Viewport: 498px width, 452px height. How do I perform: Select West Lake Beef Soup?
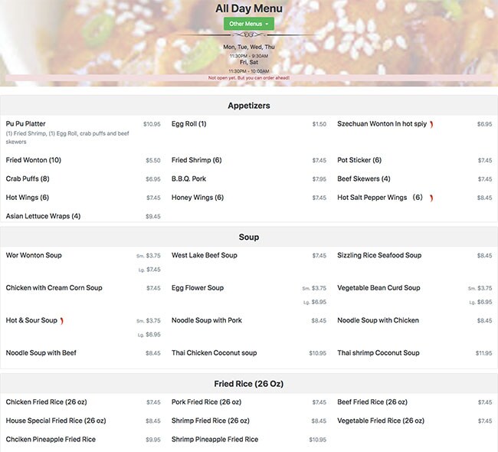click(204, 255)
